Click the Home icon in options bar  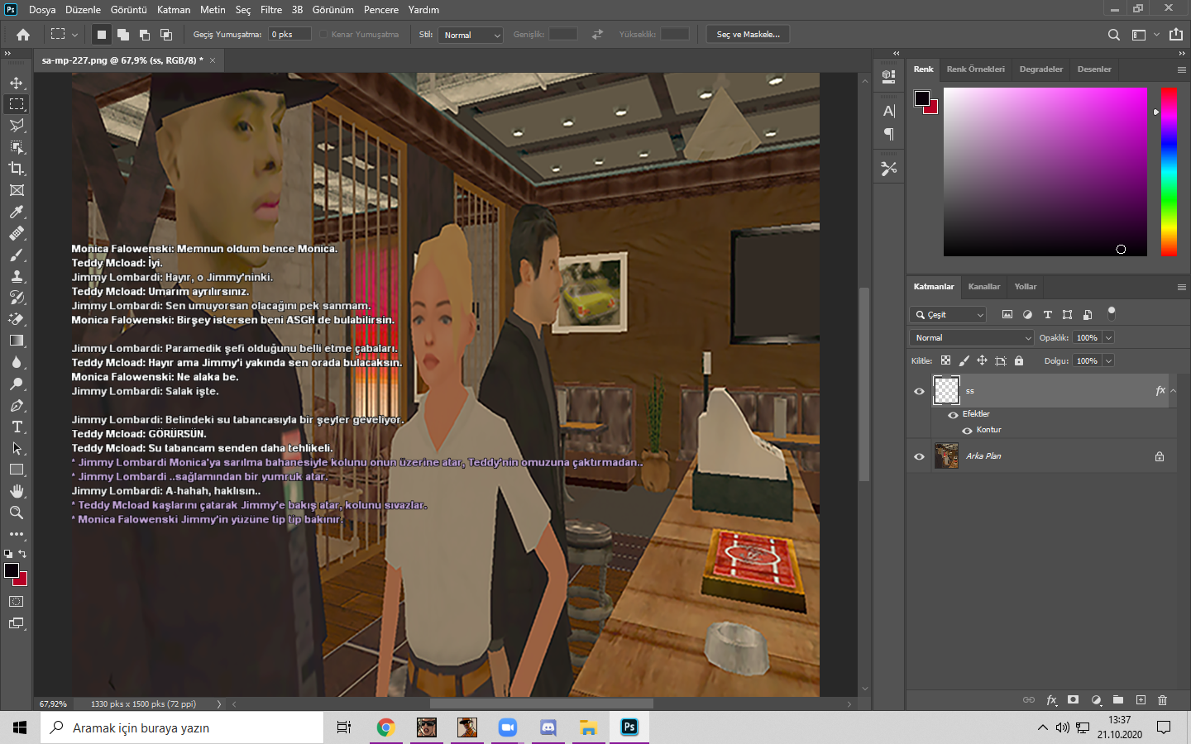tap(23, 35)
